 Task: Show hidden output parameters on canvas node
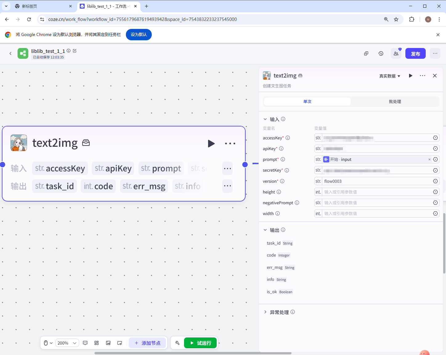[x=227, y=186]
